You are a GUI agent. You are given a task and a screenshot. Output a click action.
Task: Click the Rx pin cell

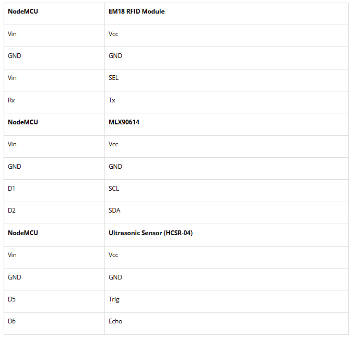pyautogui.click(x=11, y=100)
